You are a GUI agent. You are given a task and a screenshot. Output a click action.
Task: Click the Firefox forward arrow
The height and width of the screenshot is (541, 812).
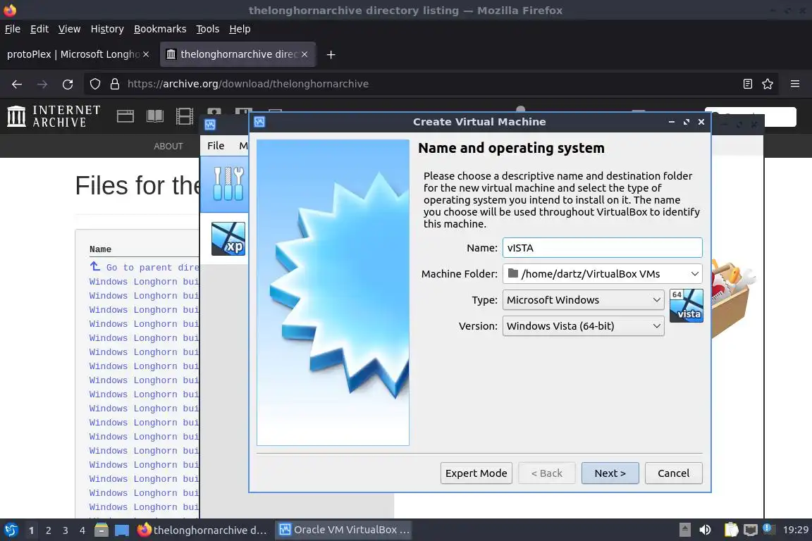pyautogui.click(x=42, y=84)
